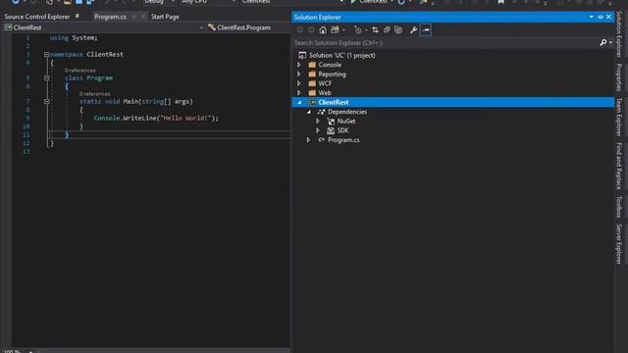Open Properties side tab
Viewport: 628px width, 353px height.
(619, 77)
